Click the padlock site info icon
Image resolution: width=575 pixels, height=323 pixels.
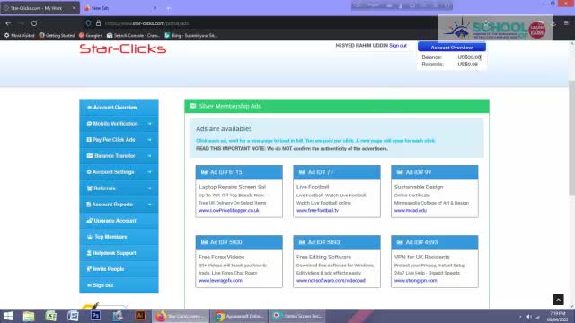(x=98, y=23)
